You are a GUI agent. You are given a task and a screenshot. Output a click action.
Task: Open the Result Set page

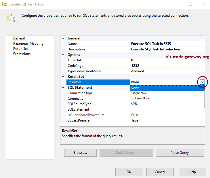pos(20,49)
